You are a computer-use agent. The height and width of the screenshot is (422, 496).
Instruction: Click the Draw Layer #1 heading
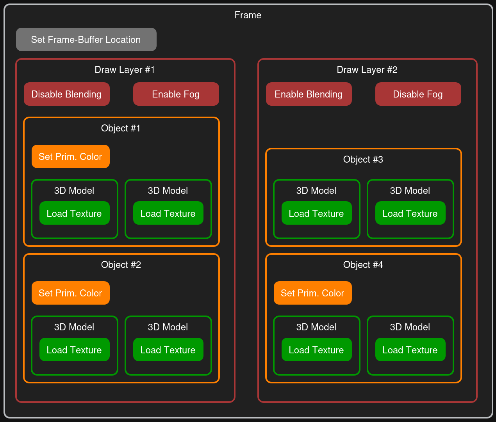click(x=125, y=70)
